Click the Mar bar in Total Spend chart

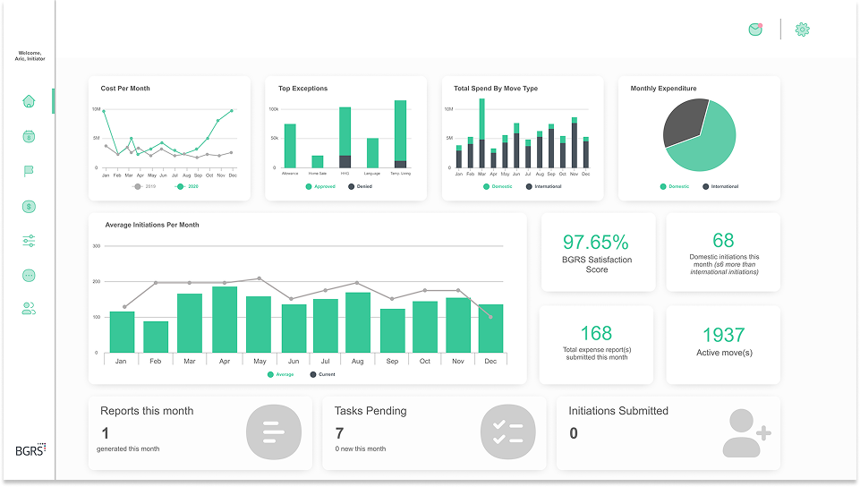pos(482,133)
